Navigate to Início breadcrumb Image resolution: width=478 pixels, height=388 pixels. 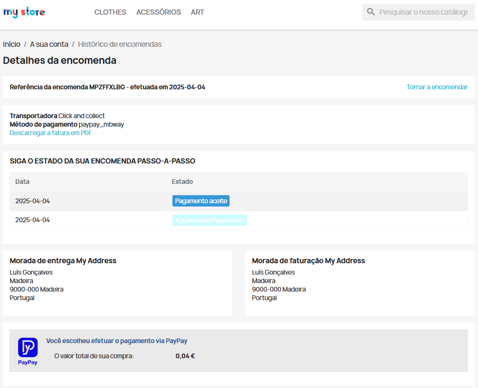click(x=11, y=44)
